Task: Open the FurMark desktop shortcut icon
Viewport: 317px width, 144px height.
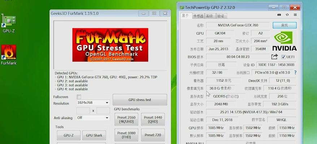Action: click(x=9, y=52)
